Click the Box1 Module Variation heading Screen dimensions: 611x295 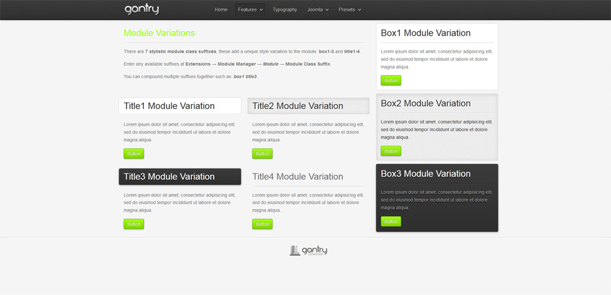point(426,33)
